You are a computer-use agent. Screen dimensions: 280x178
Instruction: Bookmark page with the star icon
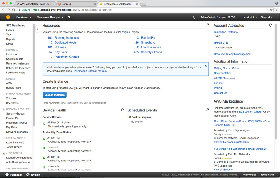click(x=271, y=10)
